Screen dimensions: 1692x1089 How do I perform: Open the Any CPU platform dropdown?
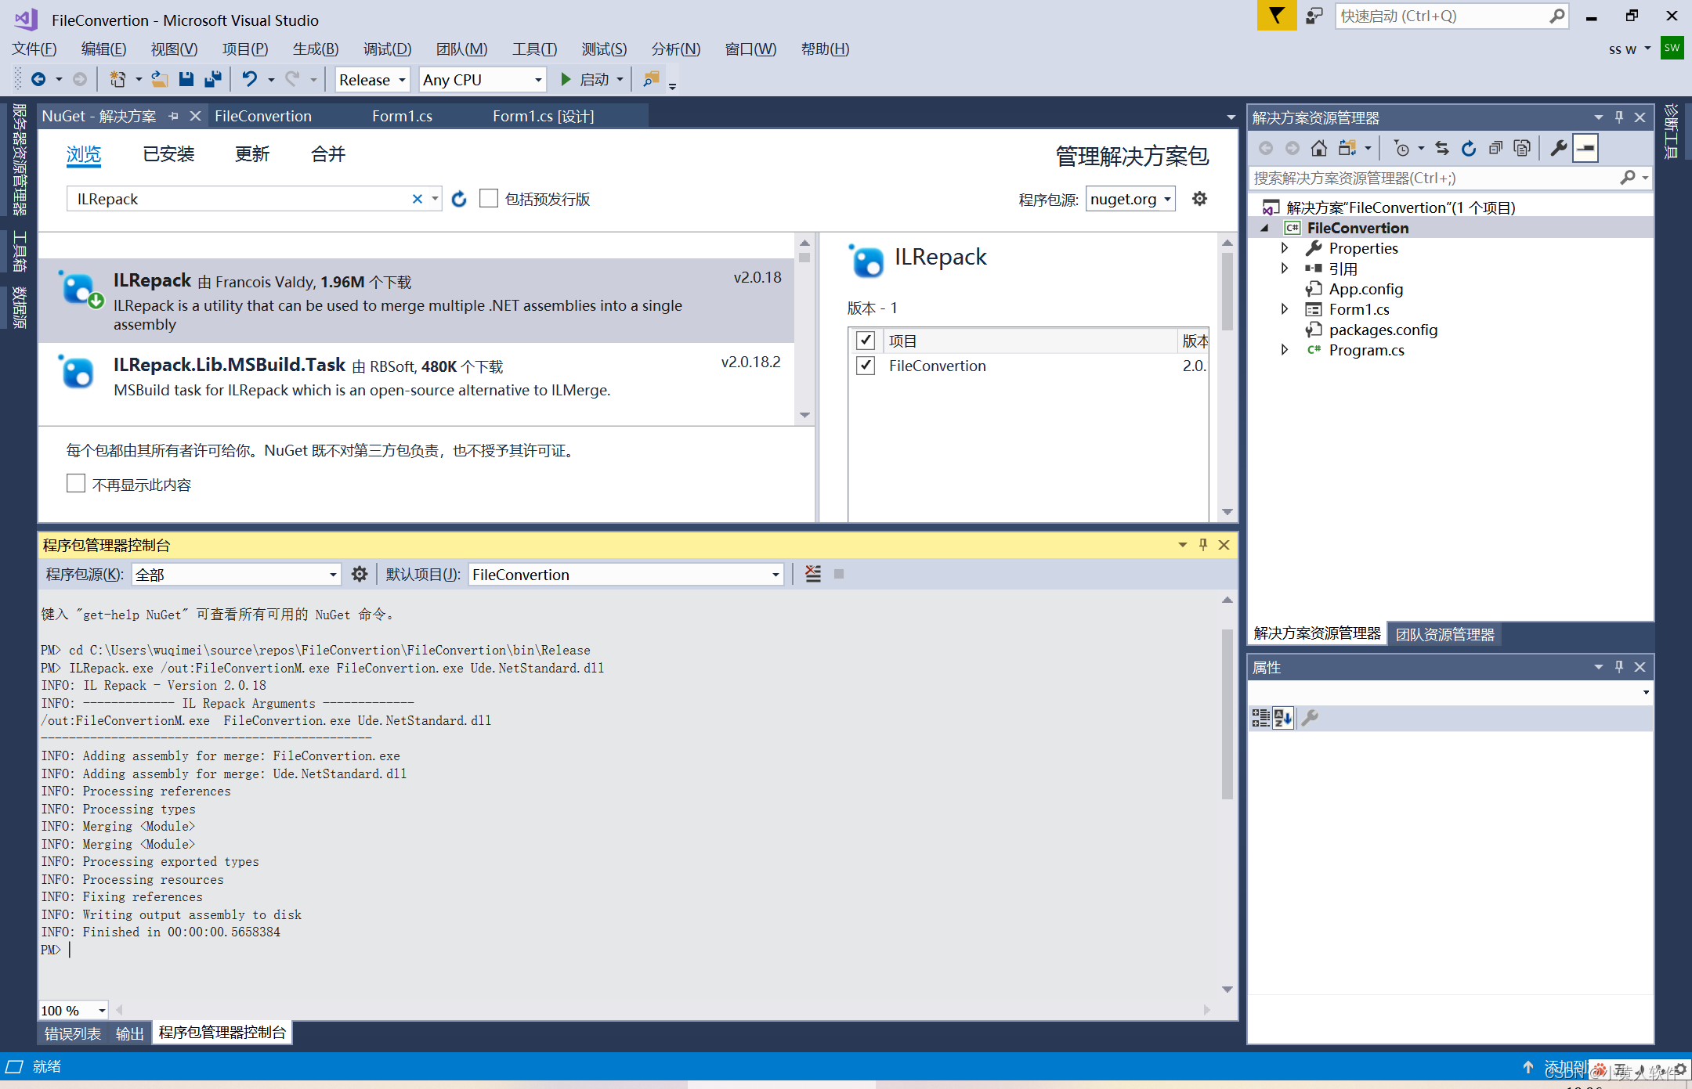tap(537, 79)
